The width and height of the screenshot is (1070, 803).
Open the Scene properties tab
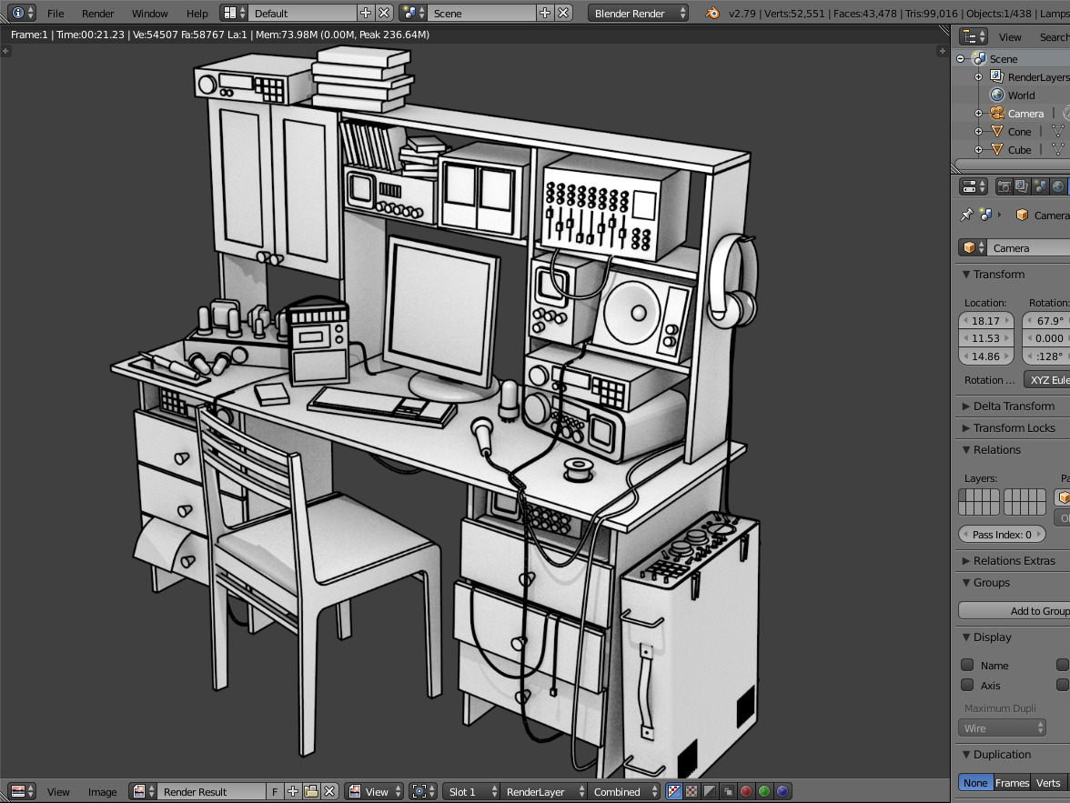coord(1040,186)
